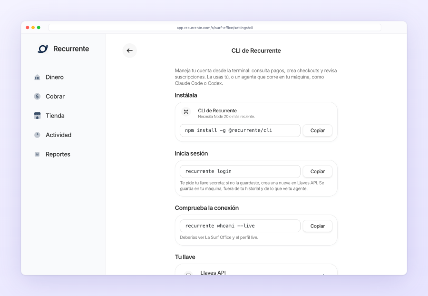Maximize the window with the green button

click(x=39, y=28)
